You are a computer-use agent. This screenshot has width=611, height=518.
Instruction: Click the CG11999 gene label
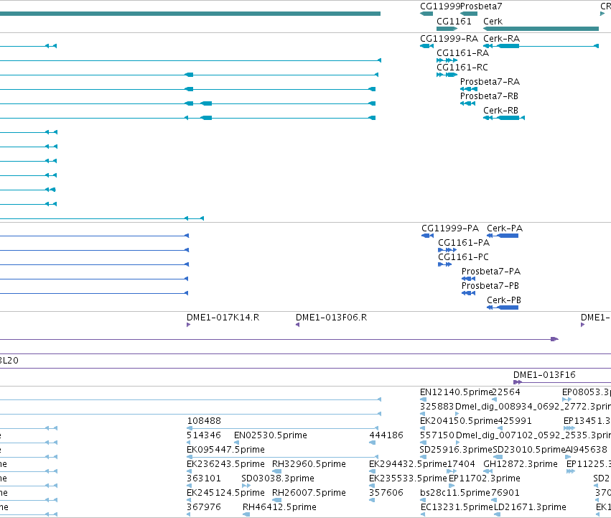[x=440, y=6]
